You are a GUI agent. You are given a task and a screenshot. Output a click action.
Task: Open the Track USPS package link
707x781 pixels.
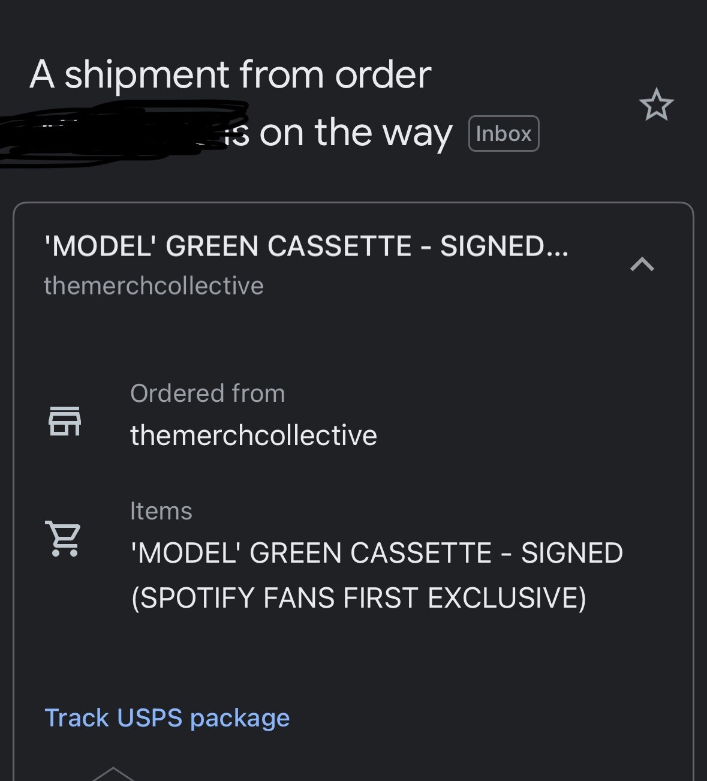(x=167, y=718)
